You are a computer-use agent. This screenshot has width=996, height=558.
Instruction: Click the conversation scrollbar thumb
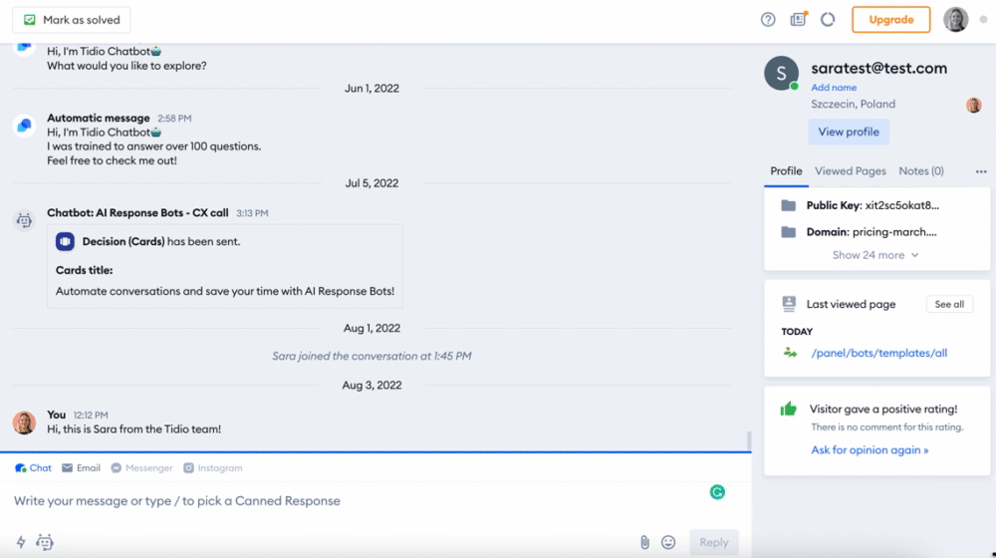pyautogui.click(x=749, y=439)
